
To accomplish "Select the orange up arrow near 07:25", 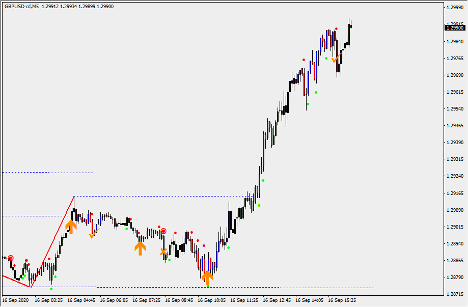I will [140, 248].
